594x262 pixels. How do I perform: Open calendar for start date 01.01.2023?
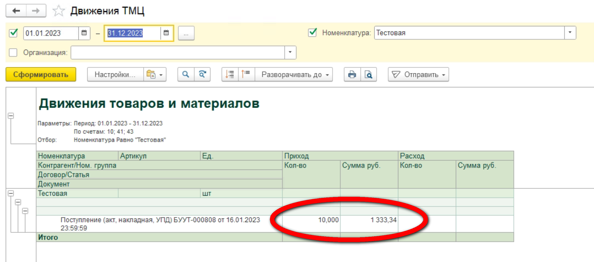tap(84, 33)
